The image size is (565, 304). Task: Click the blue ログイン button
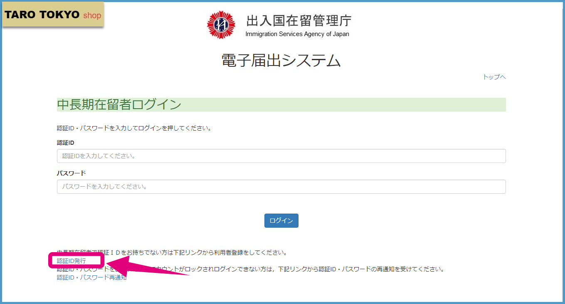click(x=281, y=221)
